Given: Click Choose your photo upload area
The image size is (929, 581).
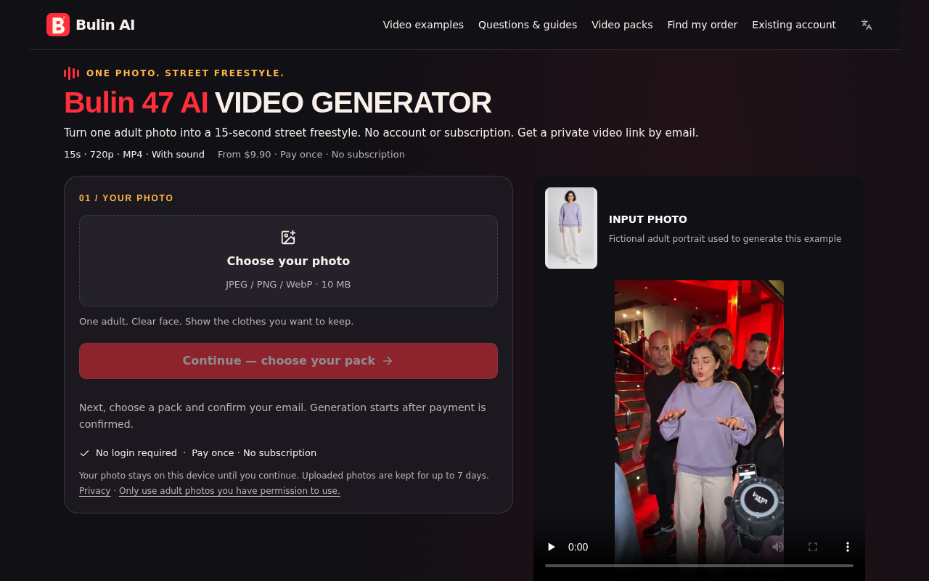Looking at the screenshot, I should pos(288,261).
